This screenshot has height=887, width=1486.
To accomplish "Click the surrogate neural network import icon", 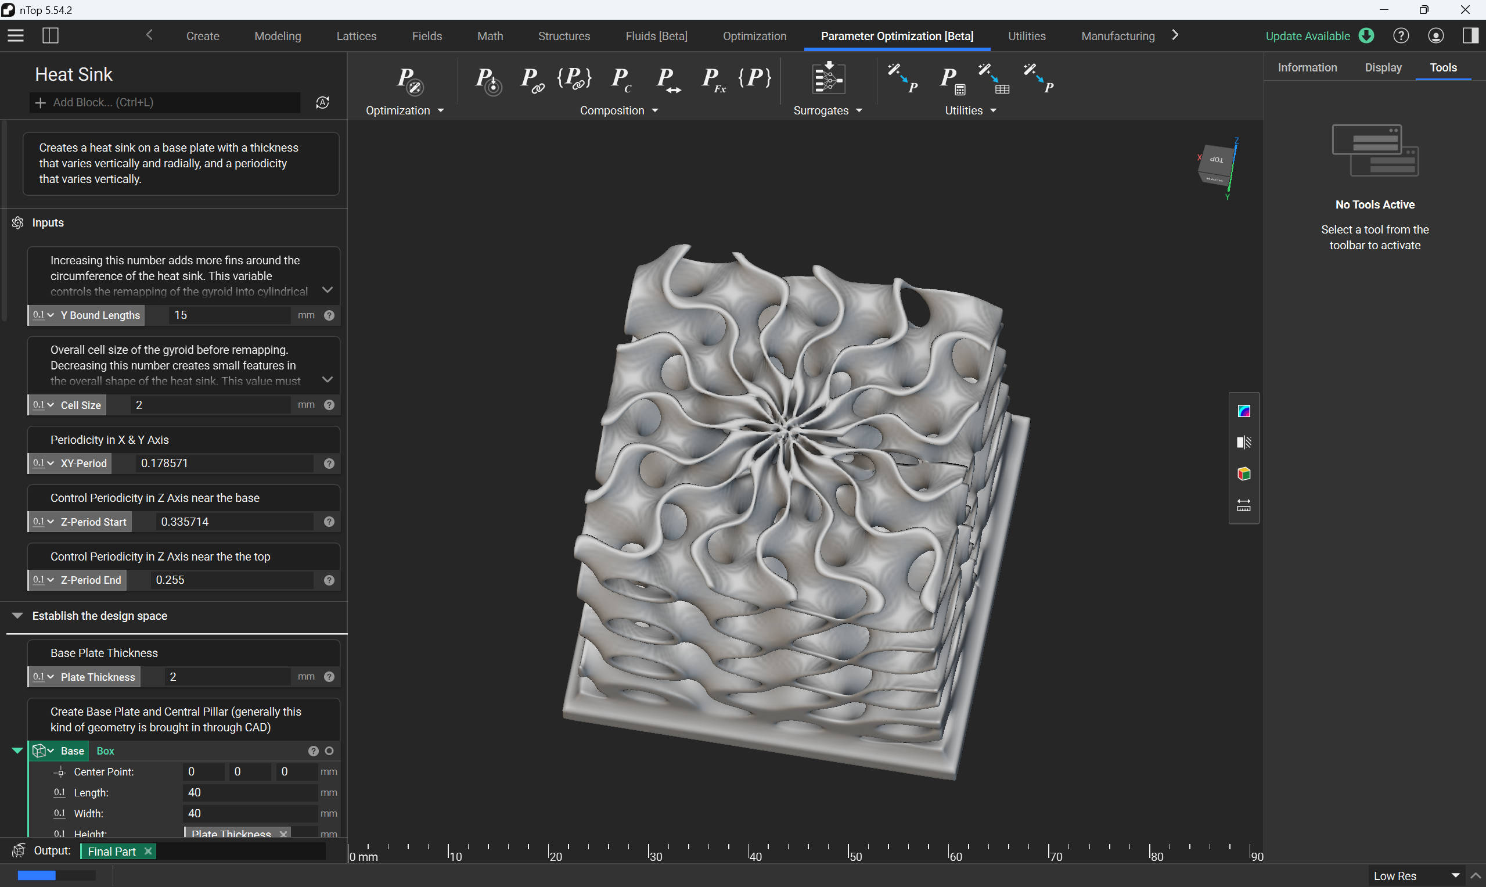I will [828, 78].
